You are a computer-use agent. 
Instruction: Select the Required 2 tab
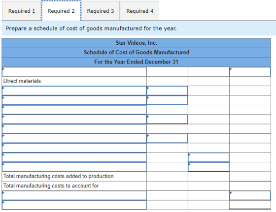click(61, 11)
